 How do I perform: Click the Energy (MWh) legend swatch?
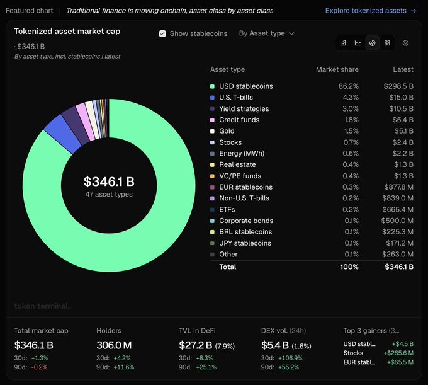click(x=212, y=154)
